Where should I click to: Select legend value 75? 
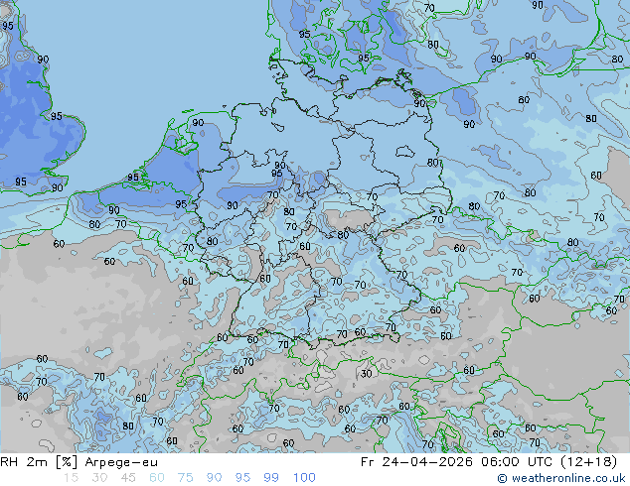click(185, 478)
